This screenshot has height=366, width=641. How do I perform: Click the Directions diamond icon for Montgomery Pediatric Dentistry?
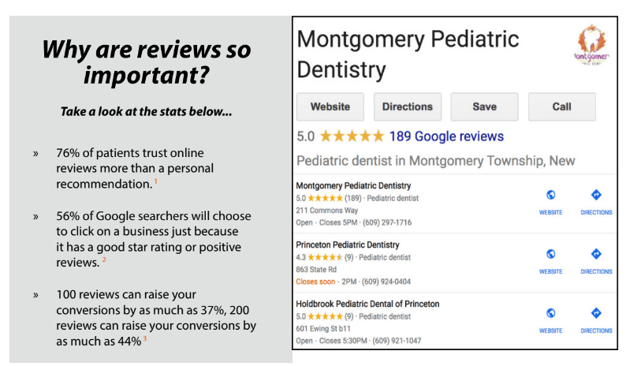point(596,195)
